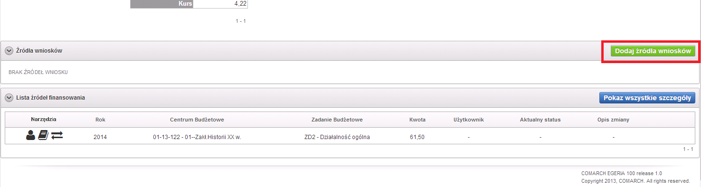
Task: Sort by Centrum Budżetowe column header
Action: [x=197, y=120]
